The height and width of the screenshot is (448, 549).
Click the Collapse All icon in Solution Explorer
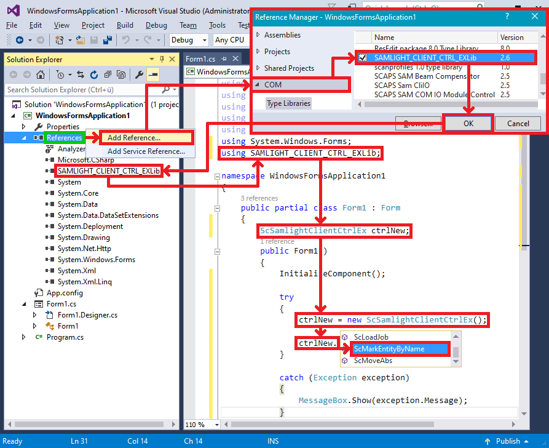[108, 74]
